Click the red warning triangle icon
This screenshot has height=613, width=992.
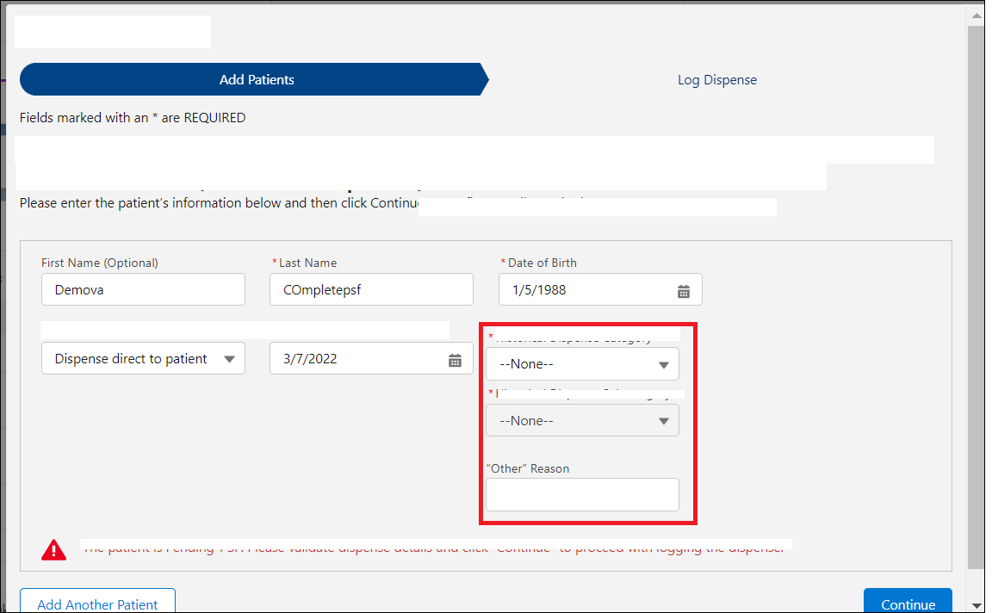pos(53,549)
